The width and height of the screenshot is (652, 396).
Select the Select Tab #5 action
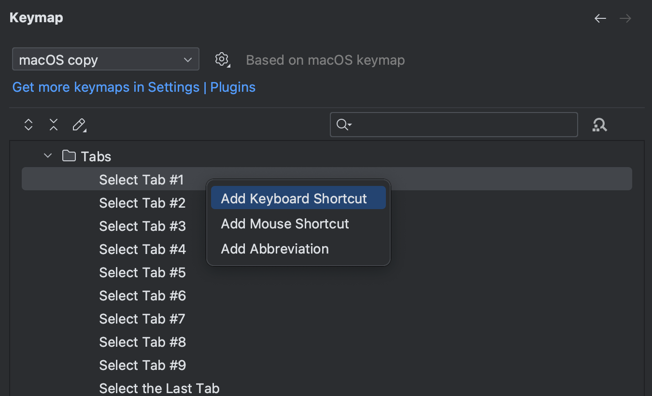point(142,272)
